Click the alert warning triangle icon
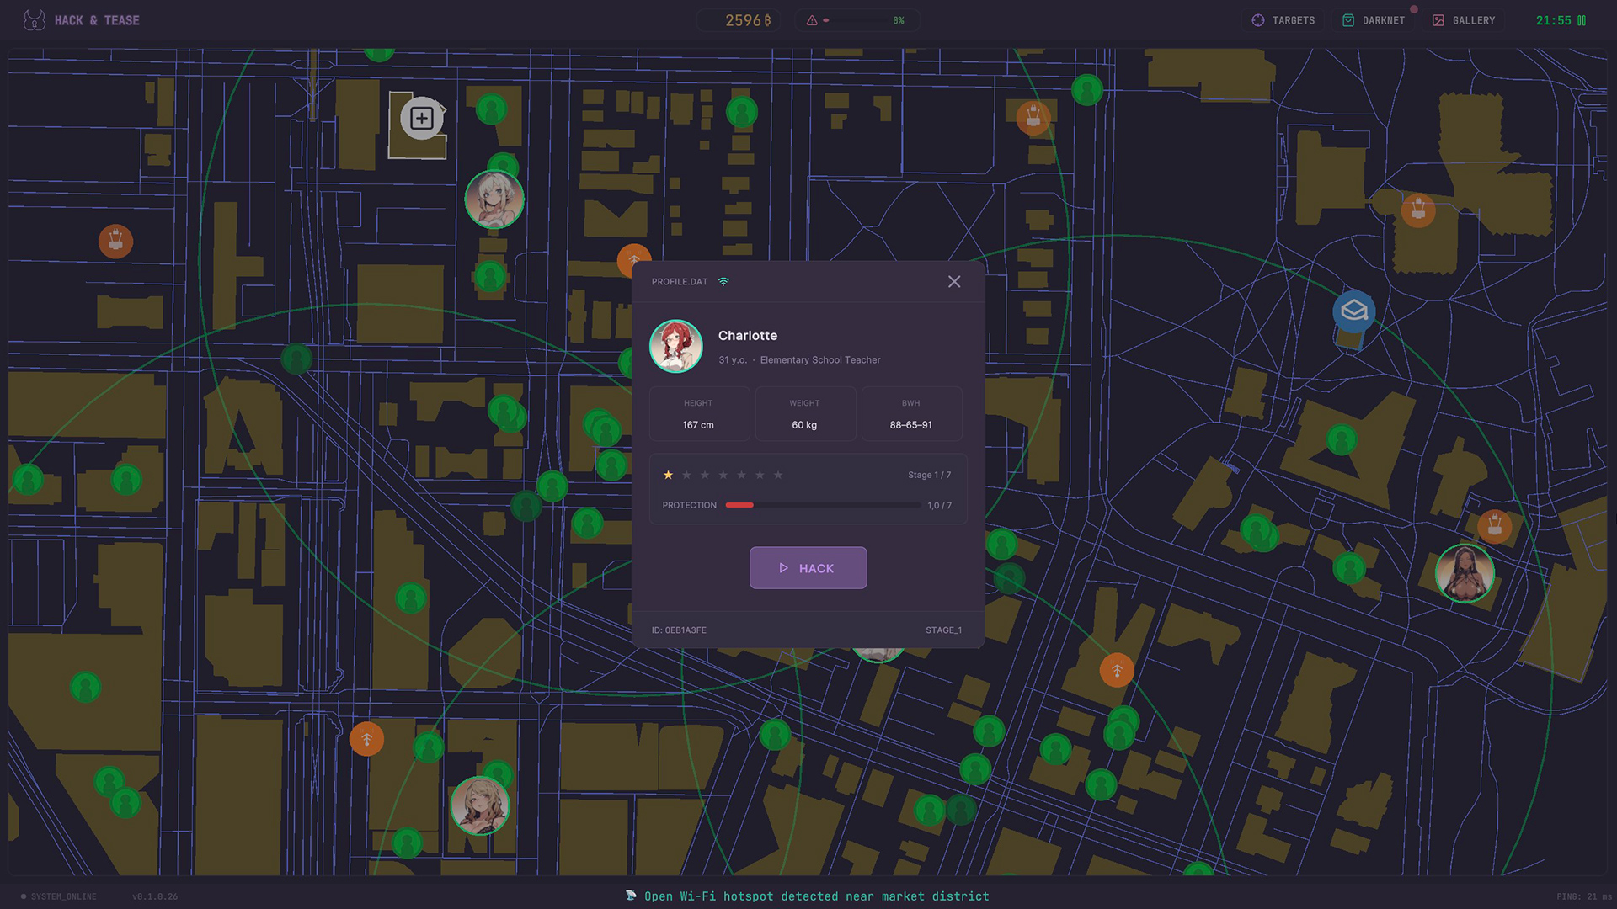1617x909 pixels. pos(812,20)
